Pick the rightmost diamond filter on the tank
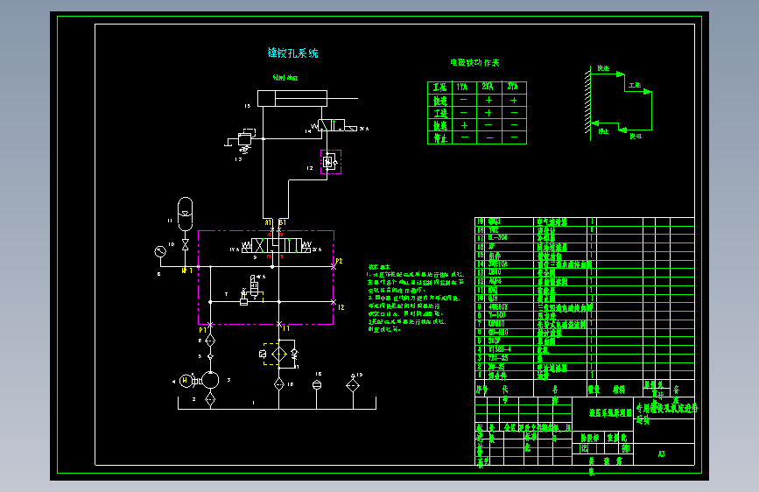The width and height of the screenshot is (759, 492). [353, 385]
